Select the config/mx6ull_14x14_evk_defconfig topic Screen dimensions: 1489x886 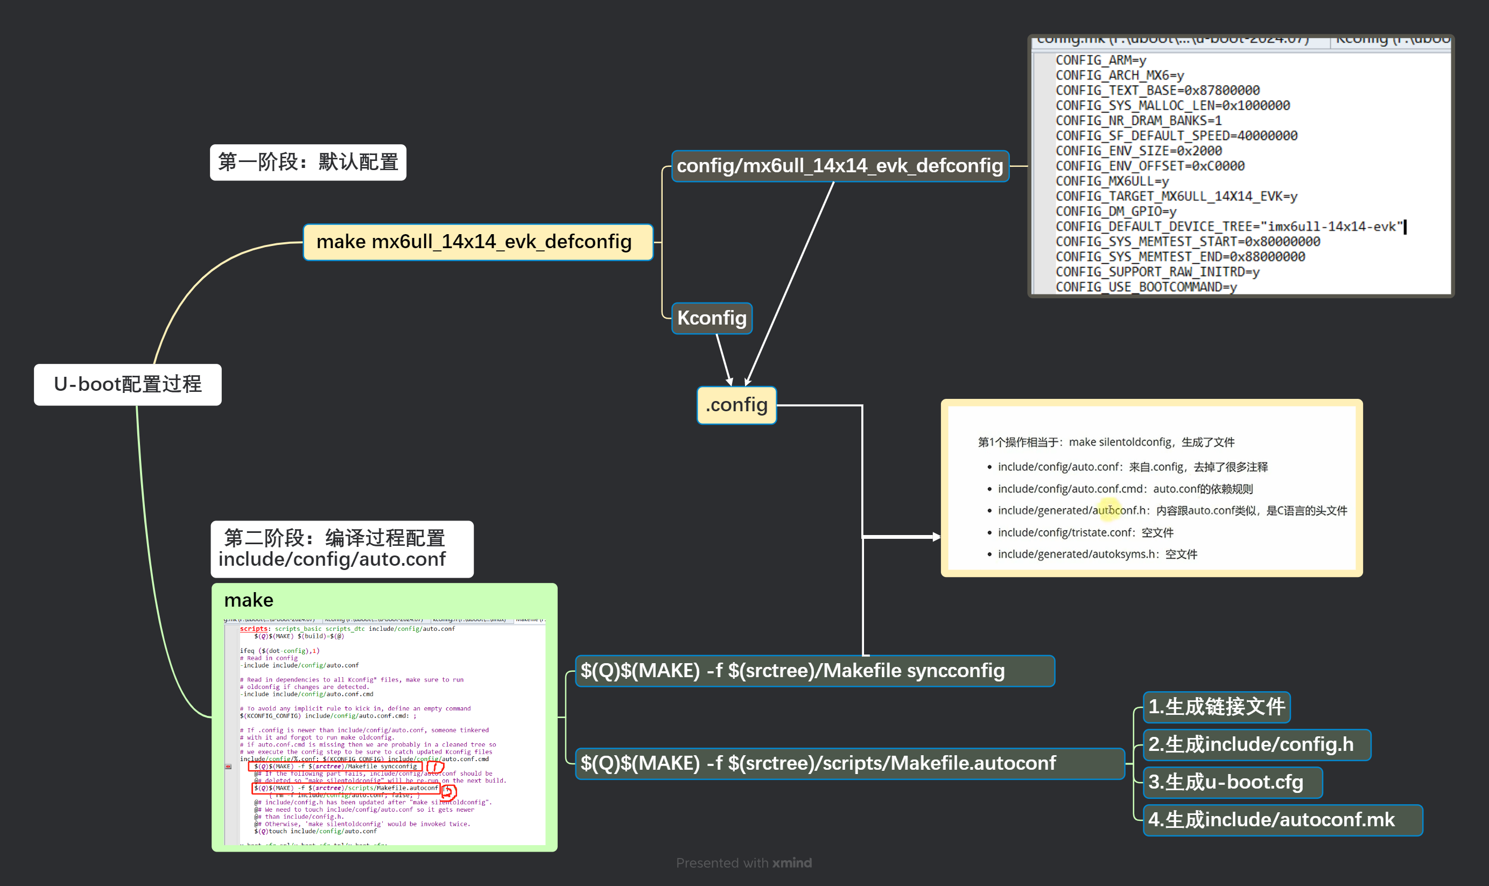click(x=838, y=166)
